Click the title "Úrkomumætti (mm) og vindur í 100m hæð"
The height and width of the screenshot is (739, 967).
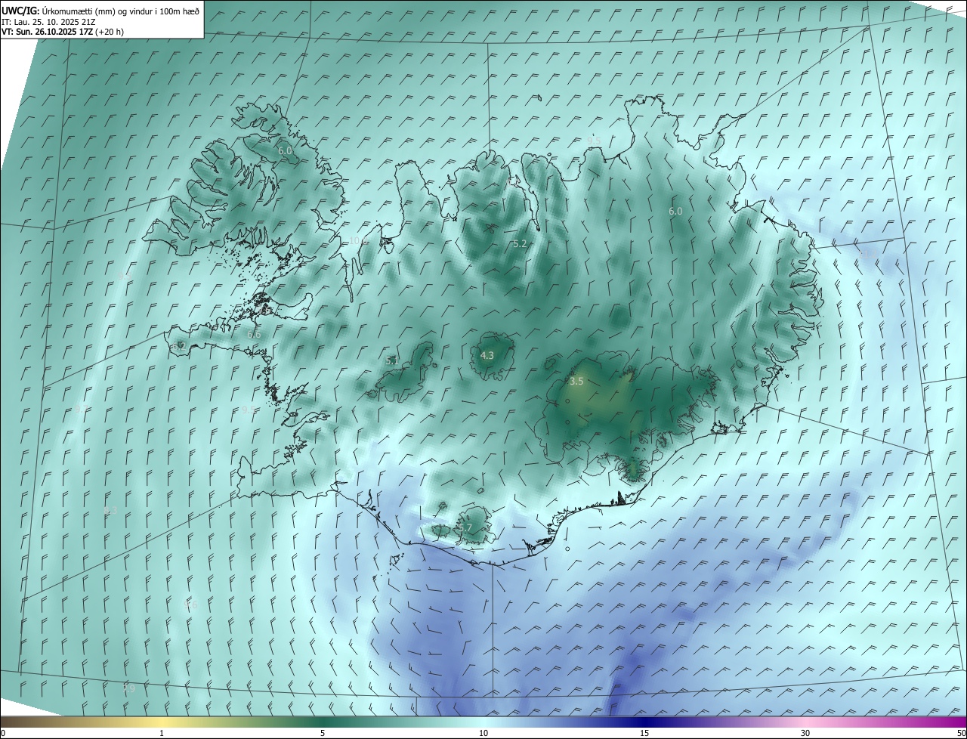(120, 10)
